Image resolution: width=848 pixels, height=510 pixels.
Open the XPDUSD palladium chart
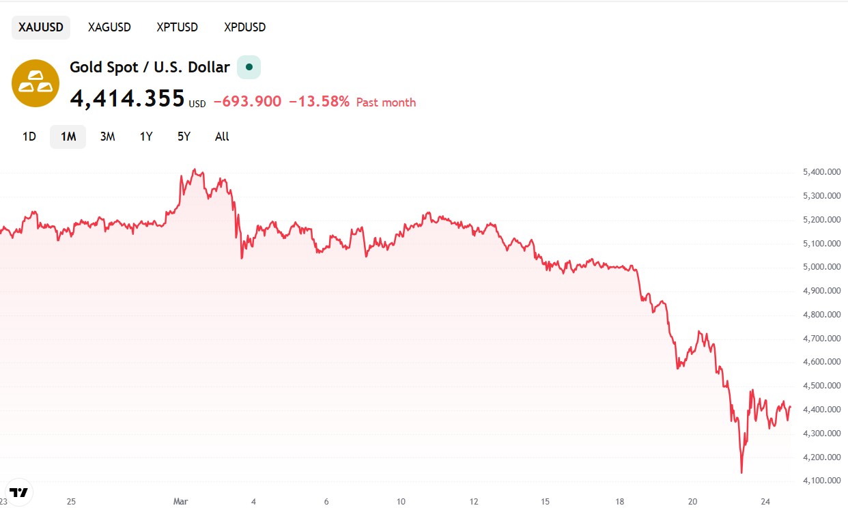pos(244,27)
